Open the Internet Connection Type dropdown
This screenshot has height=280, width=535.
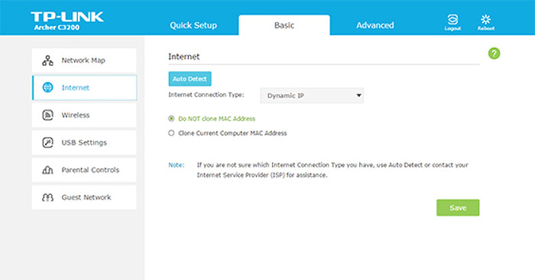tap(312, 96)
